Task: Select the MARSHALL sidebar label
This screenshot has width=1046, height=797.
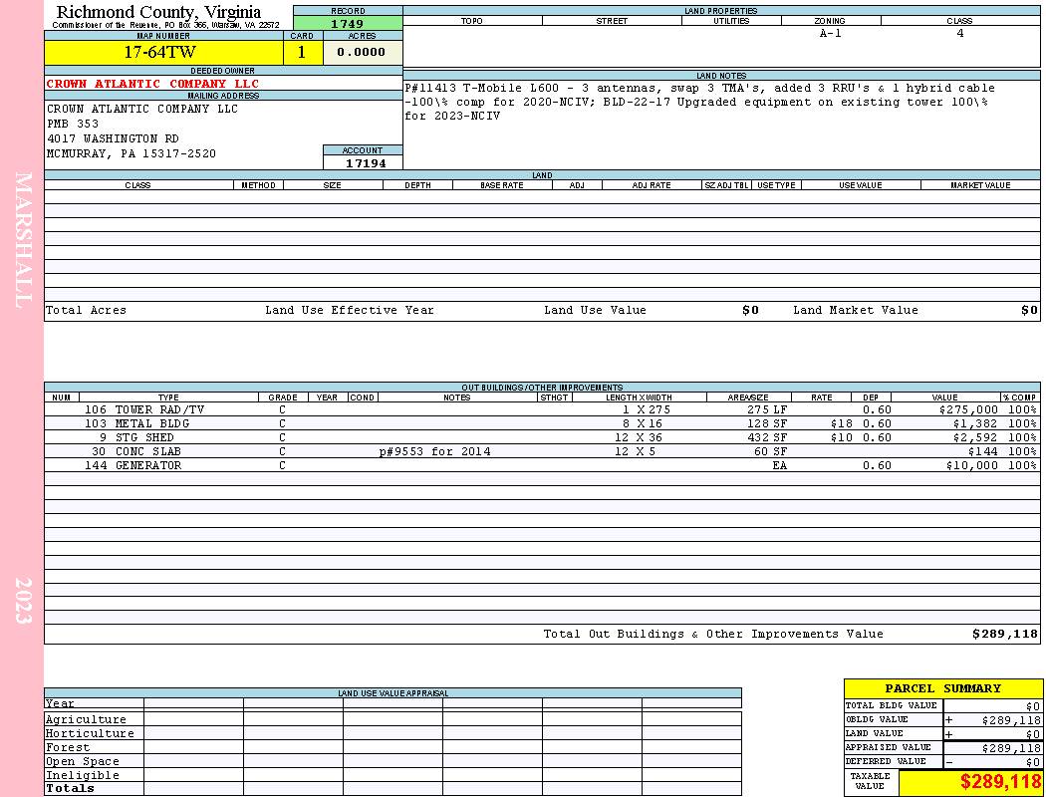Action: (x=23, y=240)
